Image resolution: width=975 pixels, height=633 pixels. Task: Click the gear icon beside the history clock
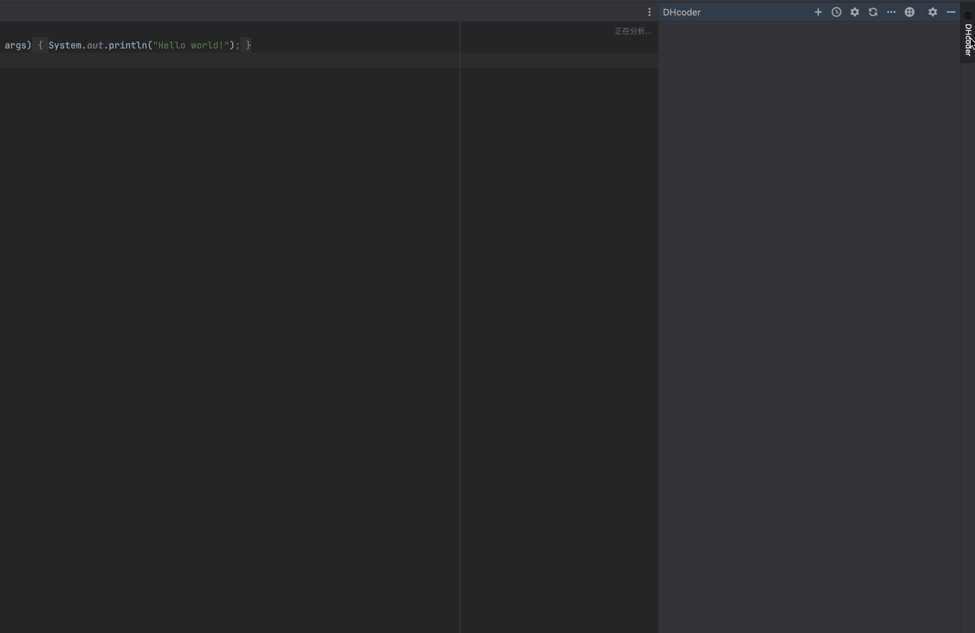pyautogui.click(x=854, y=12)
